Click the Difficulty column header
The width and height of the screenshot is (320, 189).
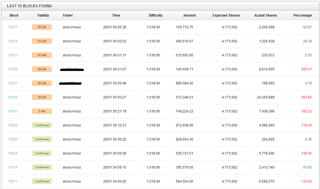pyautogui.click(x=156, y=15)
